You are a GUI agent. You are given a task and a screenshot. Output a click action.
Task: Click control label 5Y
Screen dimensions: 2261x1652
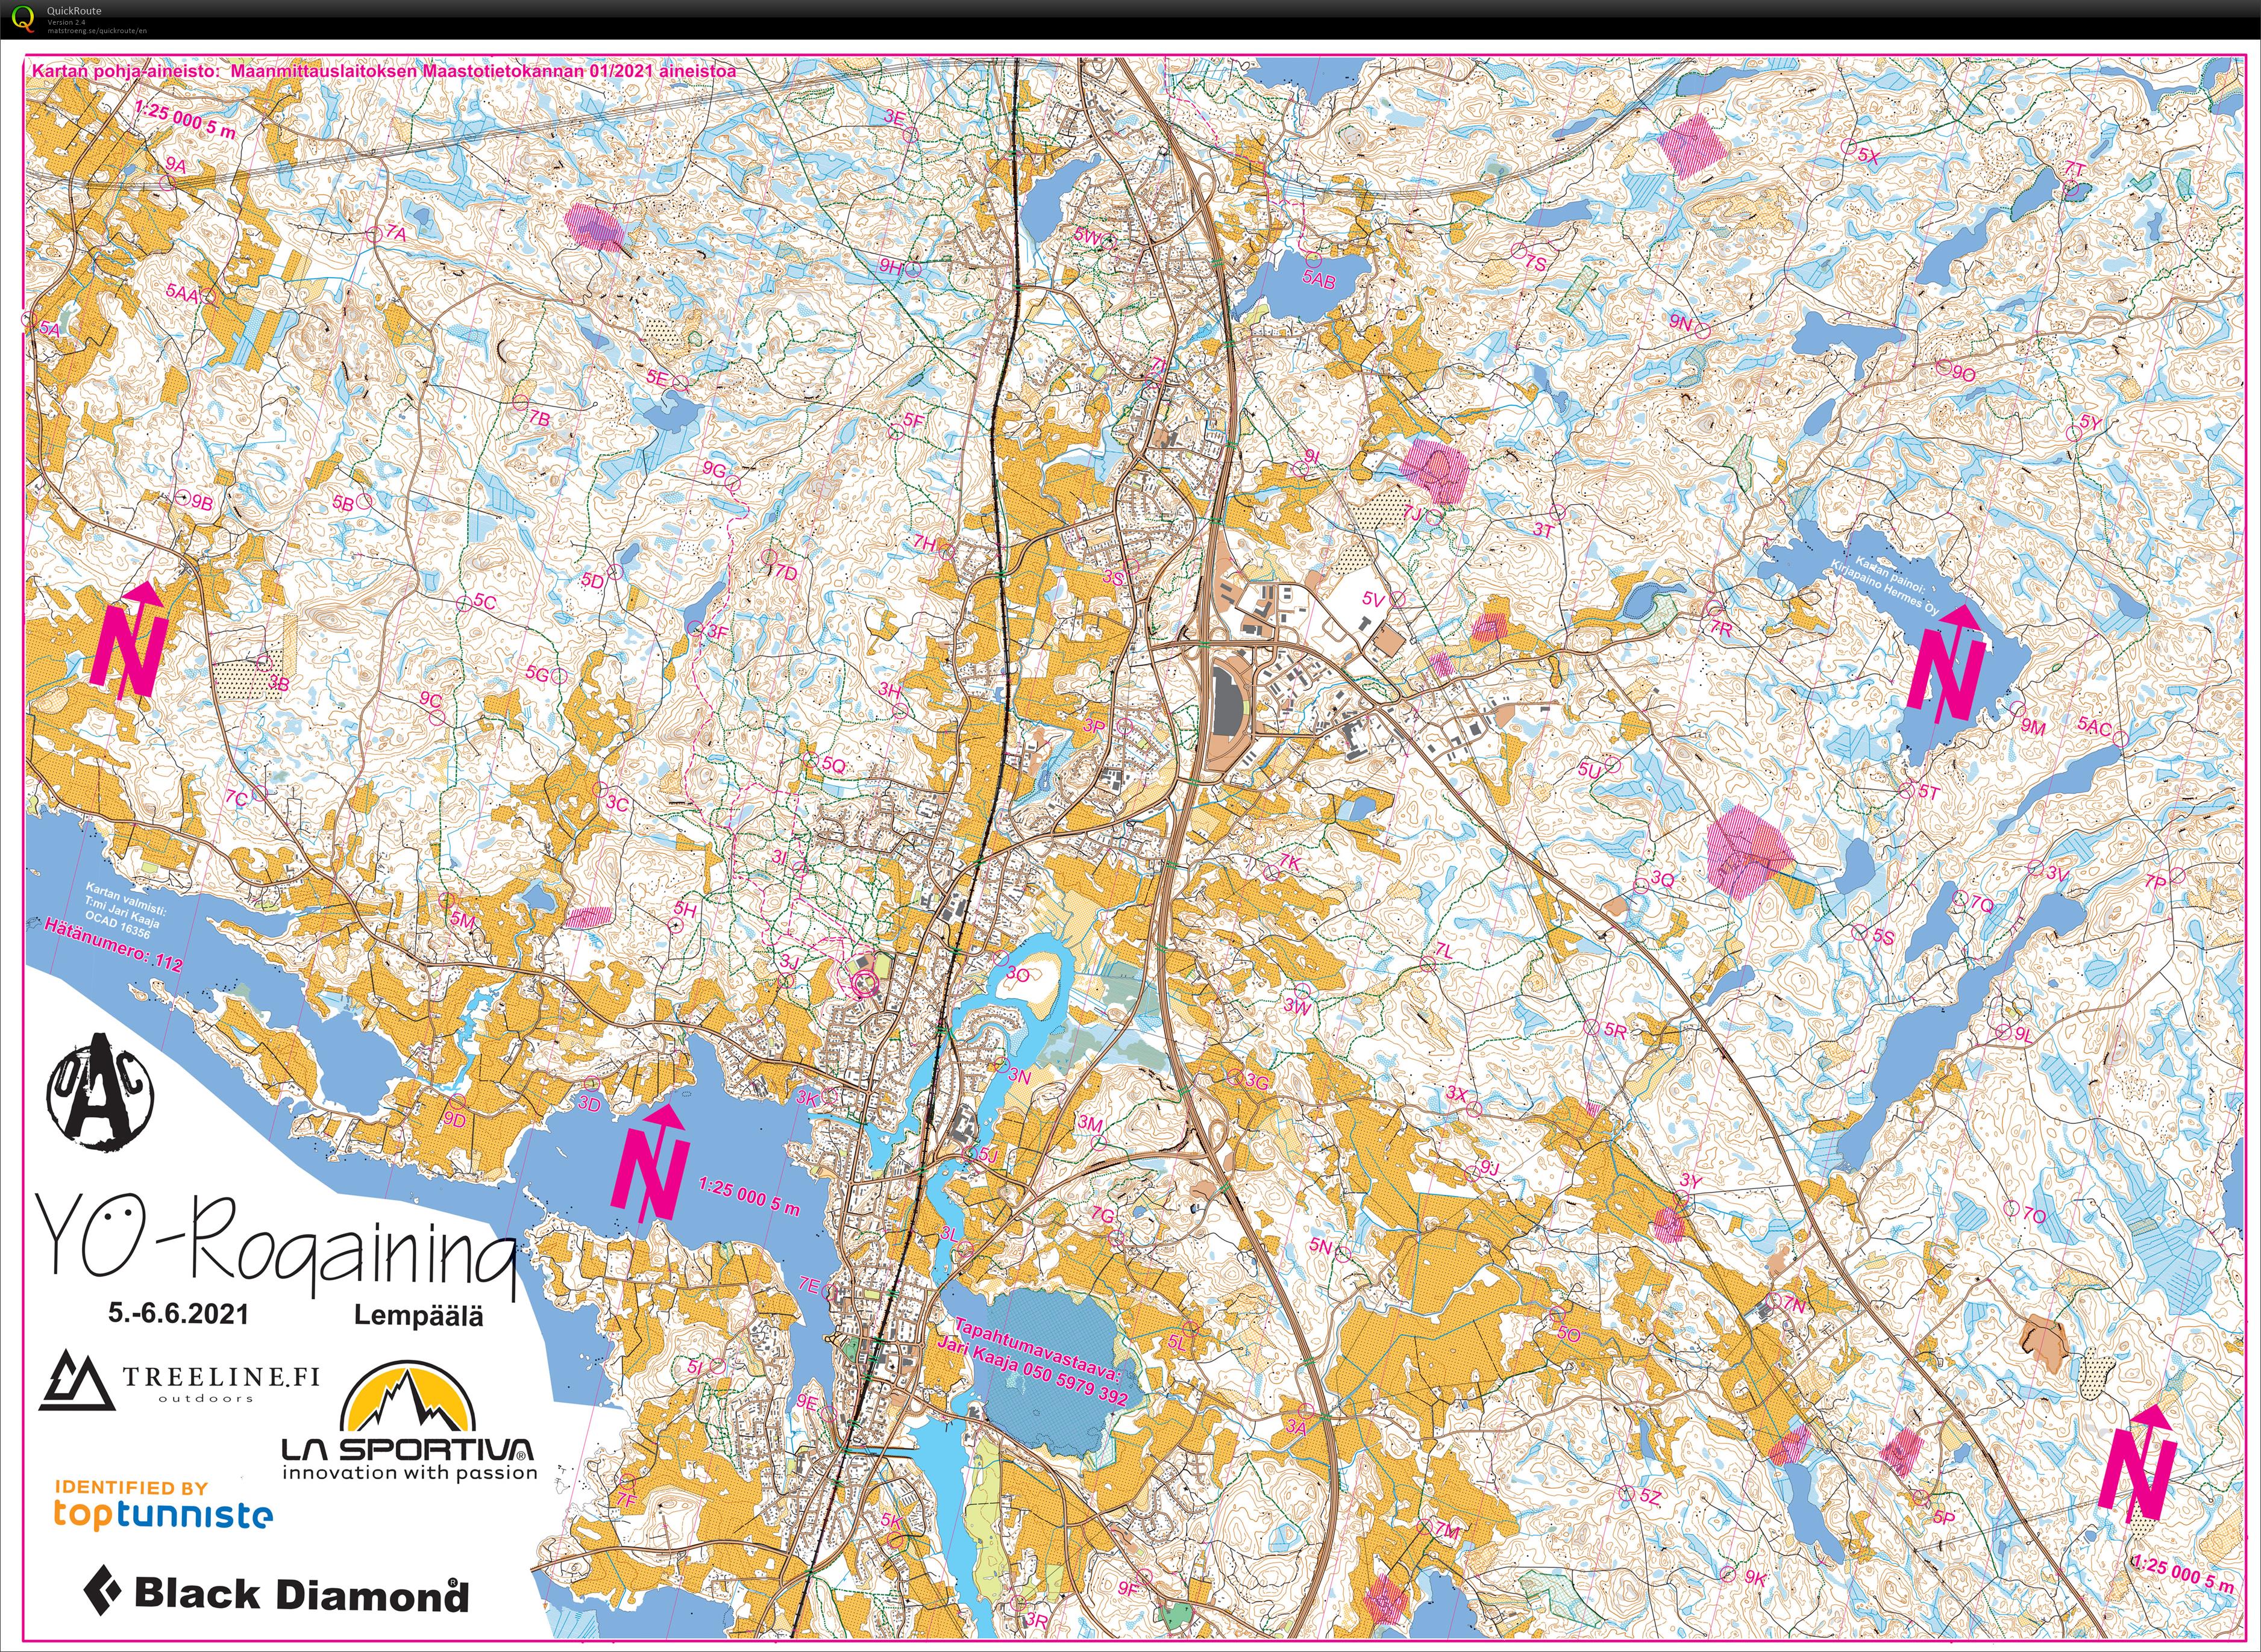pyautogui.click(x=2091, y=422)
